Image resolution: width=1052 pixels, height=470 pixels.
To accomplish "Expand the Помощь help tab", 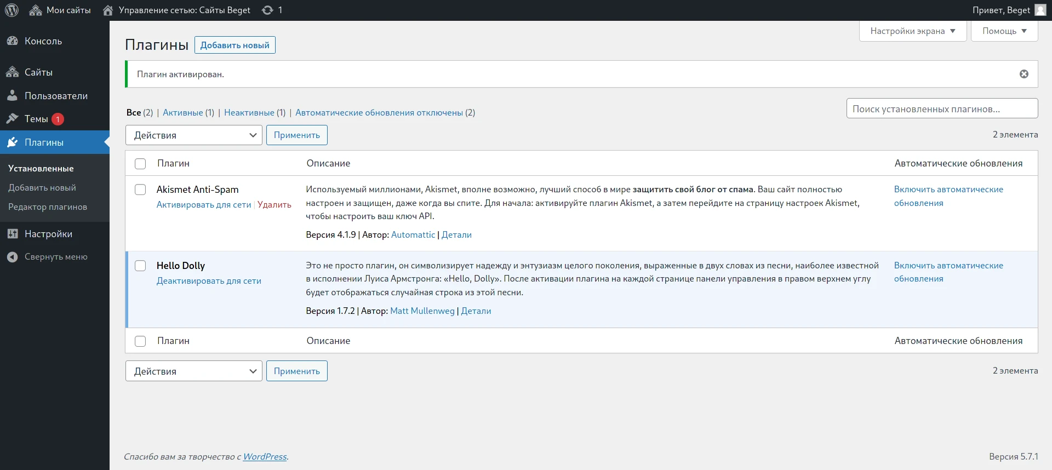I will (1004, 31).
